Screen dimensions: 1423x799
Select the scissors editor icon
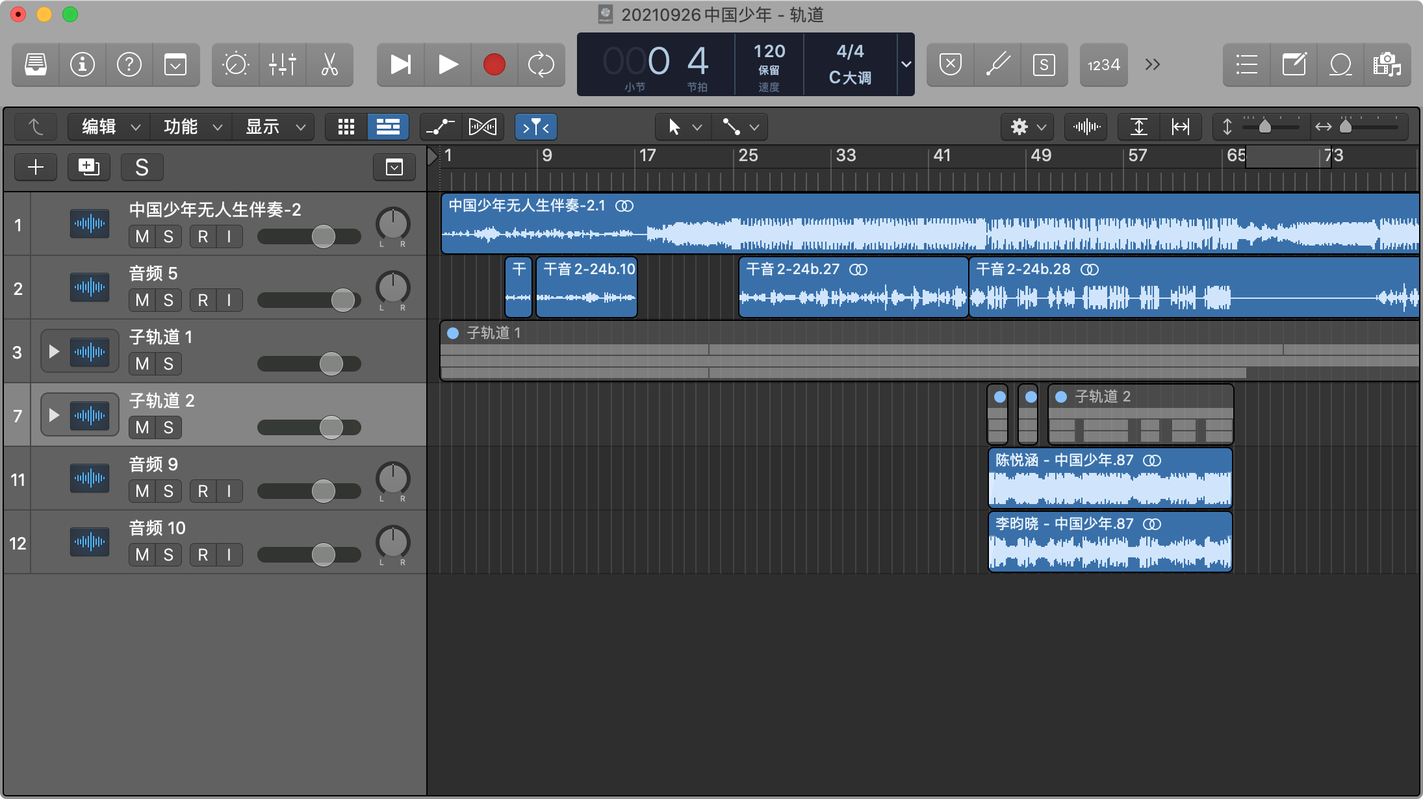click(x=329, y=64)
